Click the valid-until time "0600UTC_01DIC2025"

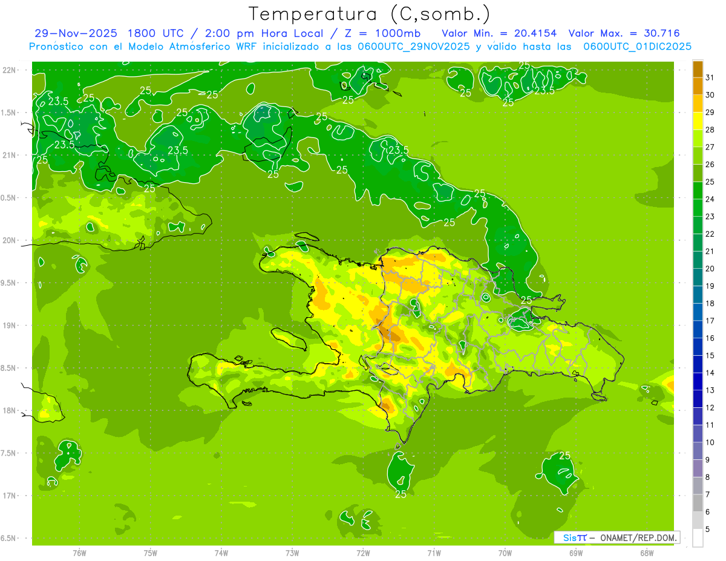[638, 46]
